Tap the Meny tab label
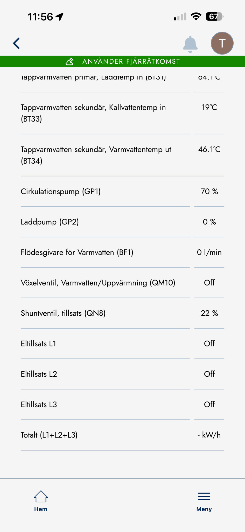This screenshot has height=532, width=245. click(x=204, y=509)
